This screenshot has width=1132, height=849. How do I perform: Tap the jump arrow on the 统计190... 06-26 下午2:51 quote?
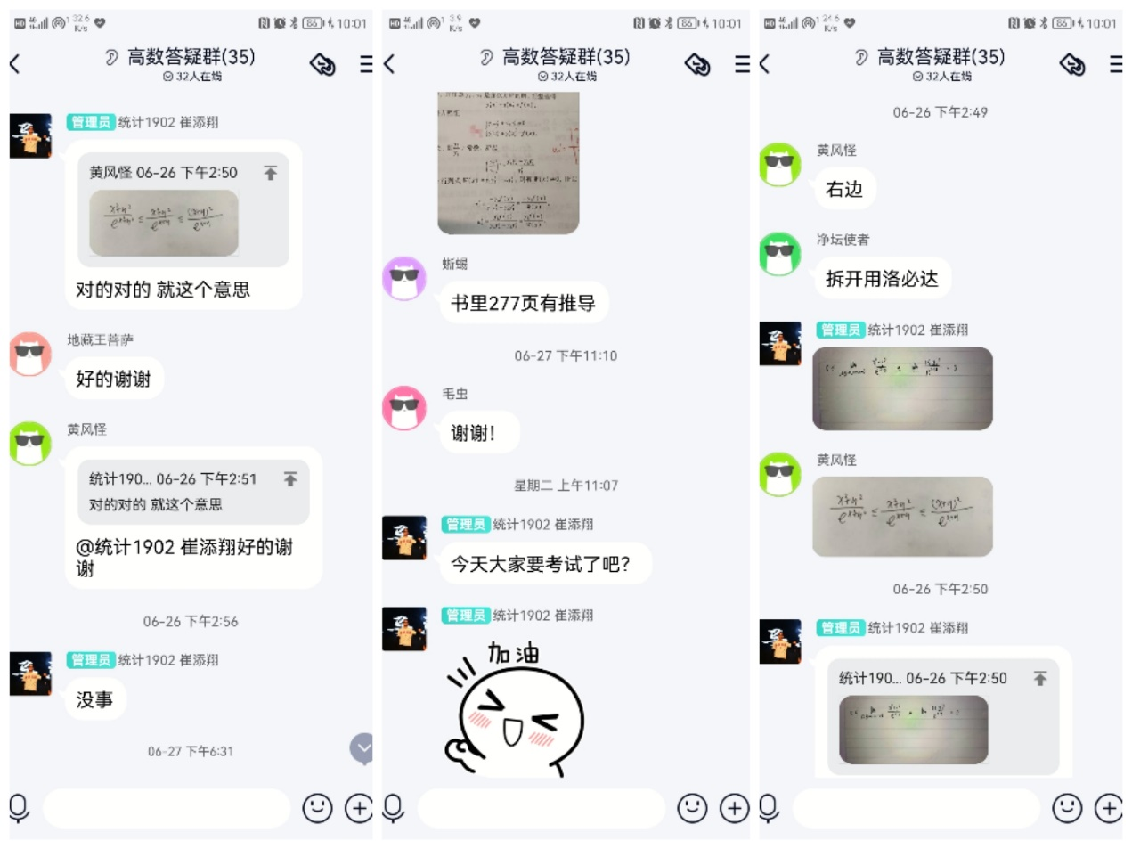(289, 479)
